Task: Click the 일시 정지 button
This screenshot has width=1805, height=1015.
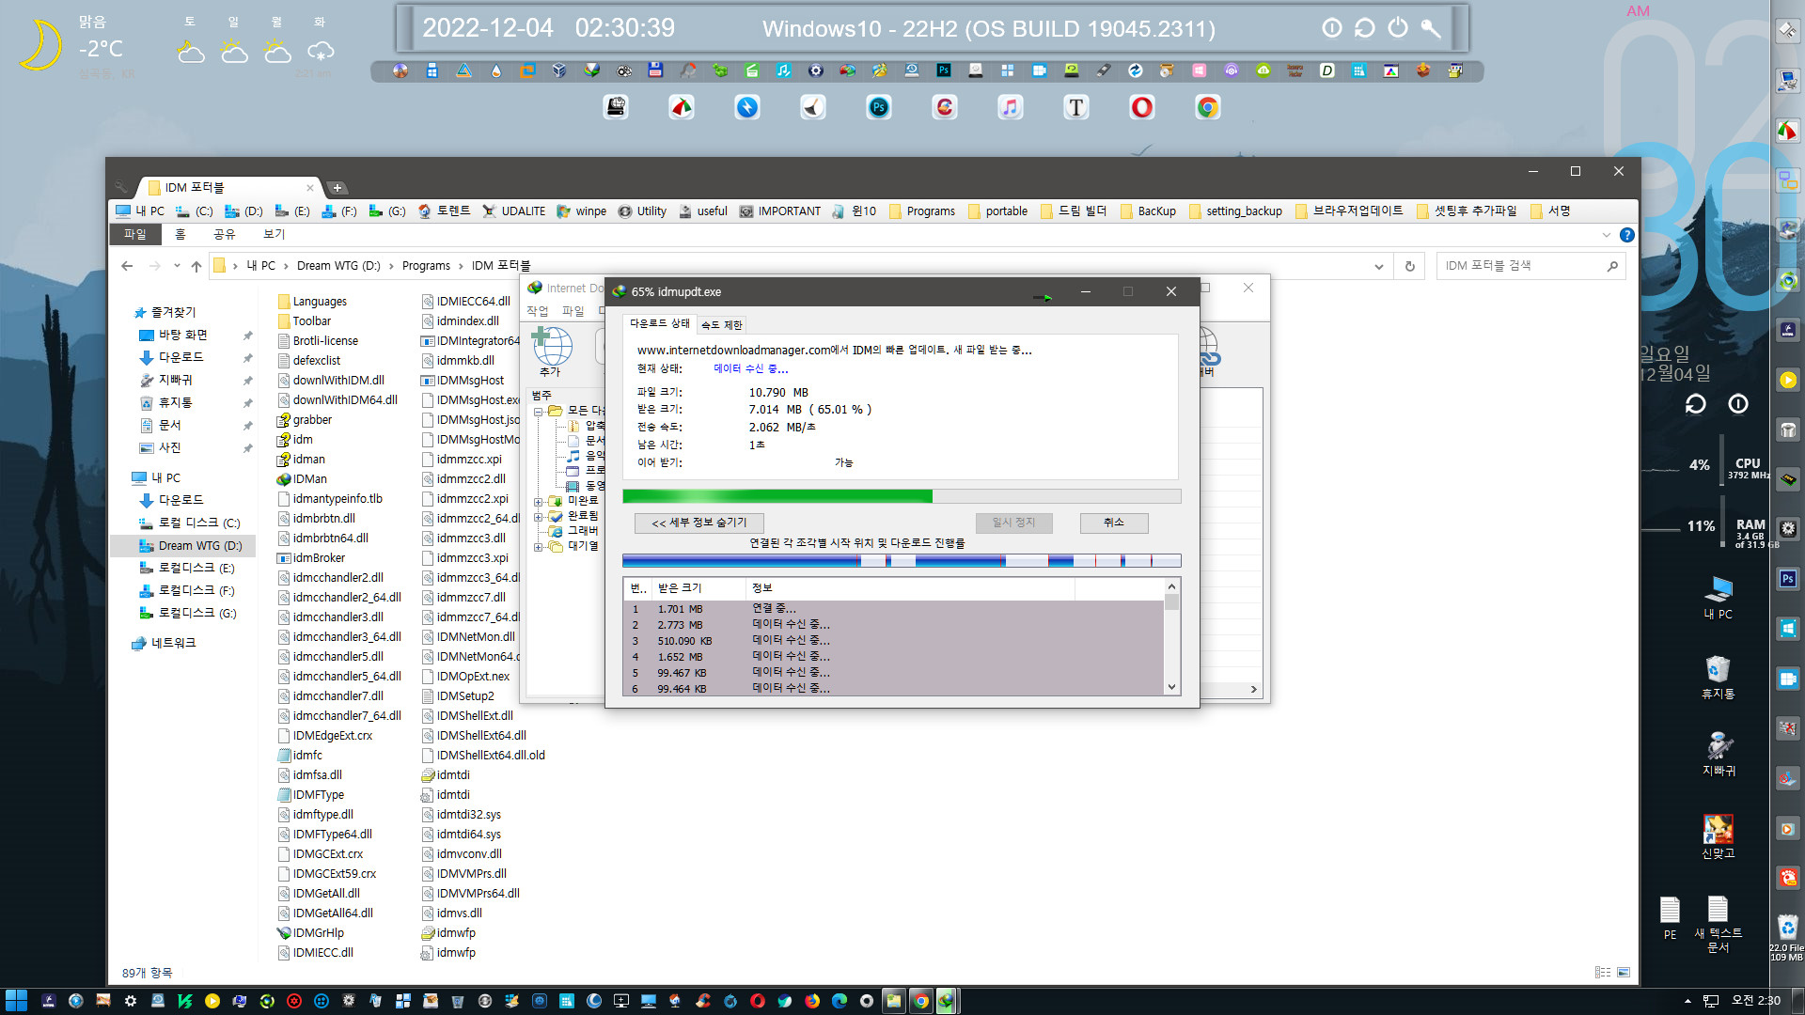Action: tap(1013, 523)
